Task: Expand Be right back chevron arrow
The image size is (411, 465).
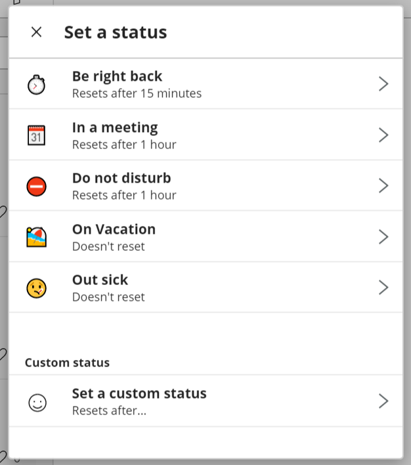Action: pos(383,84)
